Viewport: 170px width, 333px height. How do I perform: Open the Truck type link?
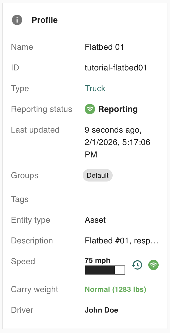click(x=95, y=88)
